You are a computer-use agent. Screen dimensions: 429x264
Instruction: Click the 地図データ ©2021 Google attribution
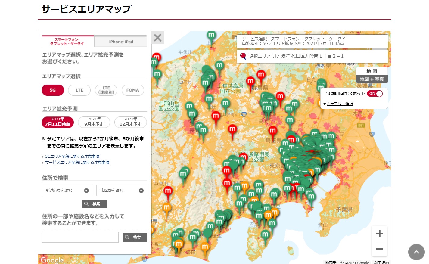(x=347, y=262)
